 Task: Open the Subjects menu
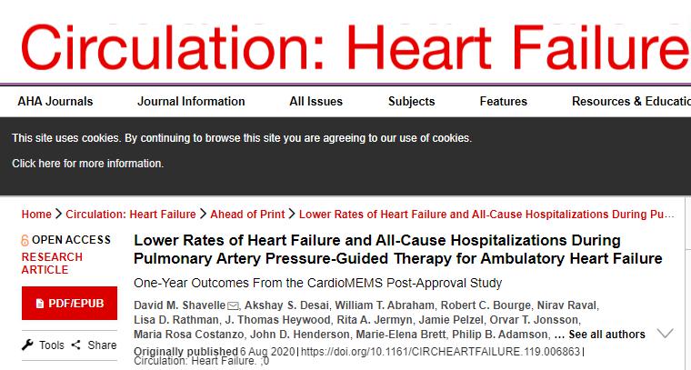pyautogui.click(x=411, y=101)
